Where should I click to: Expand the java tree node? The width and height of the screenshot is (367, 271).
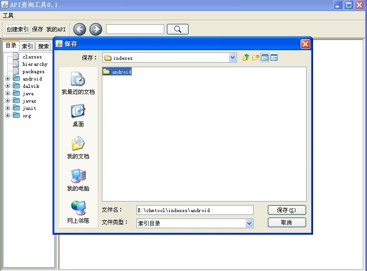[x=8, y=93]
